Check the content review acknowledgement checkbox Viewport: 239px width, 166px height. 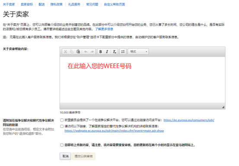(62, 145)
